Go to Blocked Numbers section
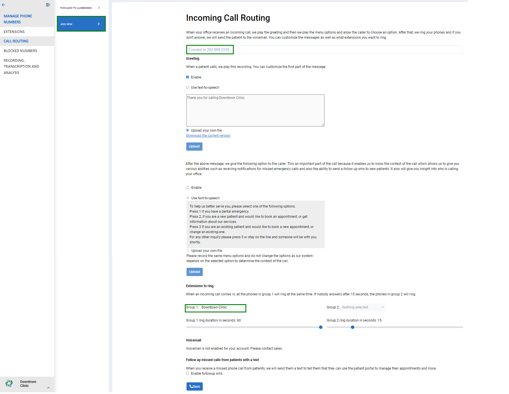 coord(20,51)
